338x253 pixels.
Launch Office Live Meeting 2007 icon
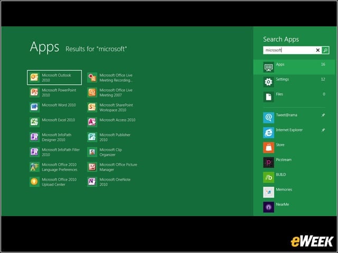[92, 92]
